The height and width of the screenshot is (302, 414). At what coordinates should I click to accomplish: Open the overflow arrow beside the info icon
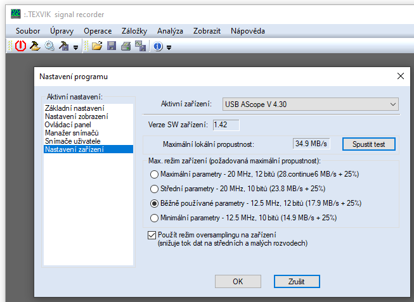click(169, 47)
